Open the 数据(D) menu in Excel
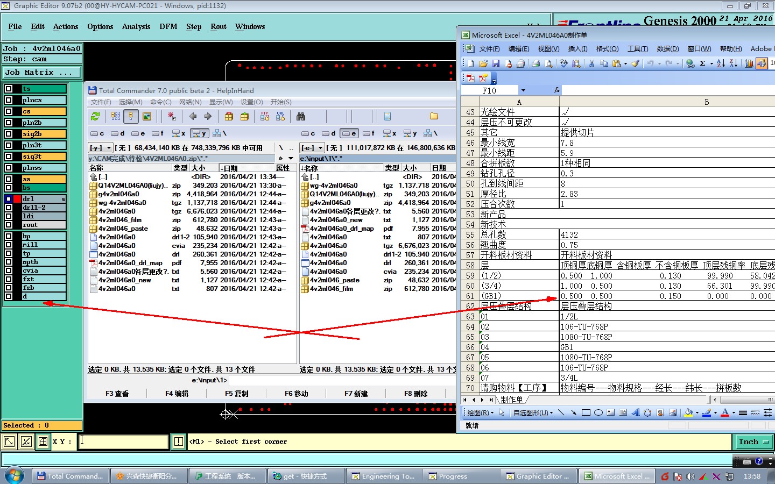 click(x=668, y=49)
